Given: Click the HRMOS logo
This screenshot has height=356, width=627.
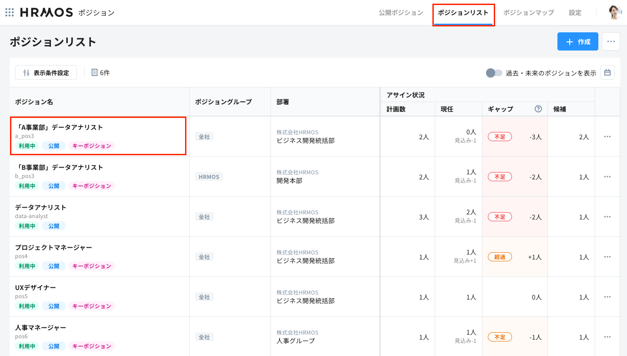Looking at the screenshot, I should pos(46,13).
